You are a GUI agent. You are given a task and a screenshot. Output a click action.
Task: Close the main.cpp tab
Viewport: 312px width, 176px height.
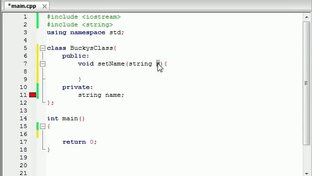(44, 6)
